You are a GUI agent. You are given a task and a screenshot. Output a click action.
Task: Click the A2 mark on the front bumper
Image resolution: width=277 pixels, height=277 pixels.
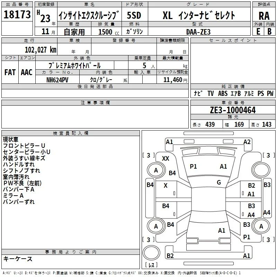click(x=247, y=142)
